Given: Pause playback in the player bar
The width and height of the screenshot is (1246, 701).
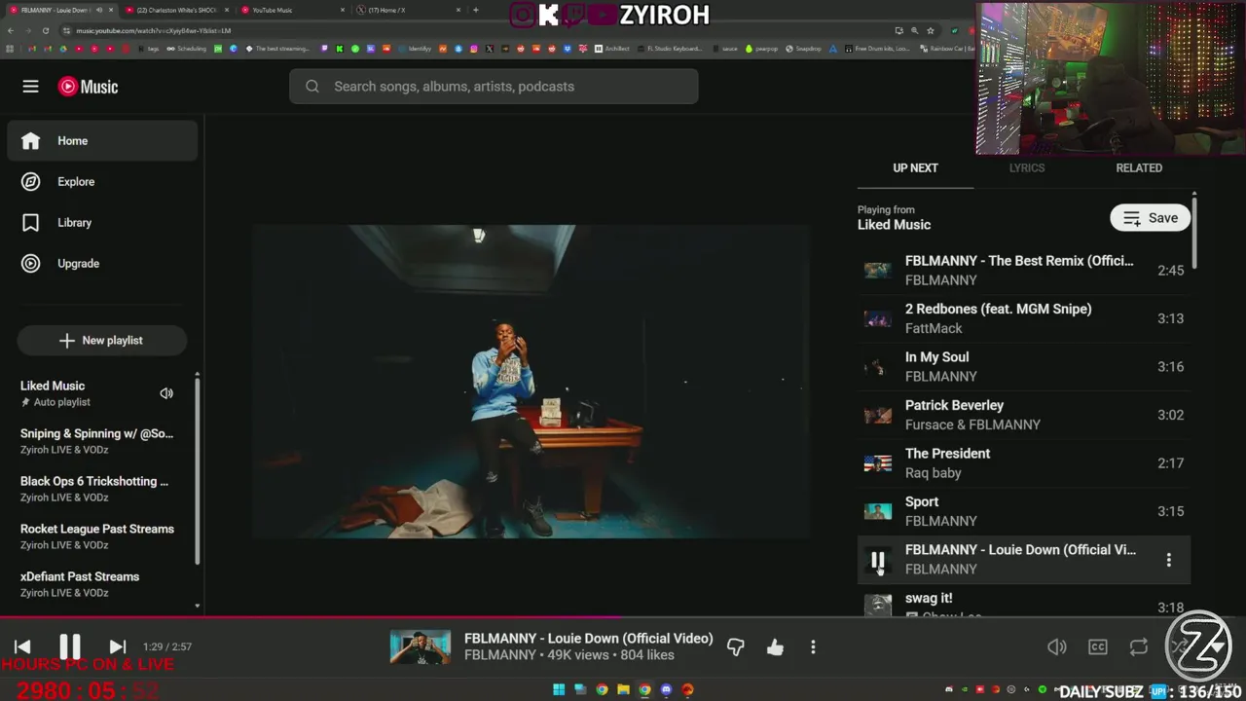Looking at the screenshot, I should coord(70,646).
